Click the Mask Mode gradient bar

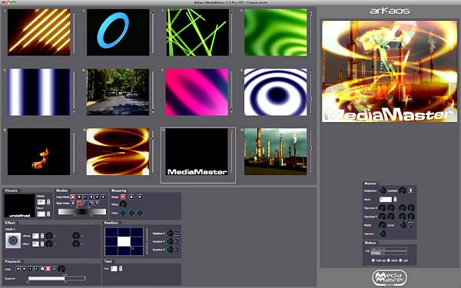click(82, 212)
